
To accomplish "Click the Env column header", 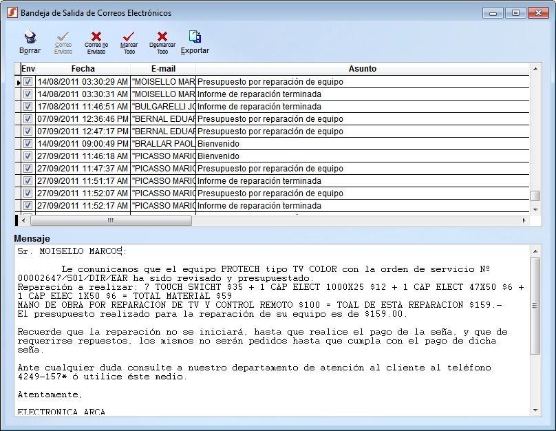I will pos(28,69).
